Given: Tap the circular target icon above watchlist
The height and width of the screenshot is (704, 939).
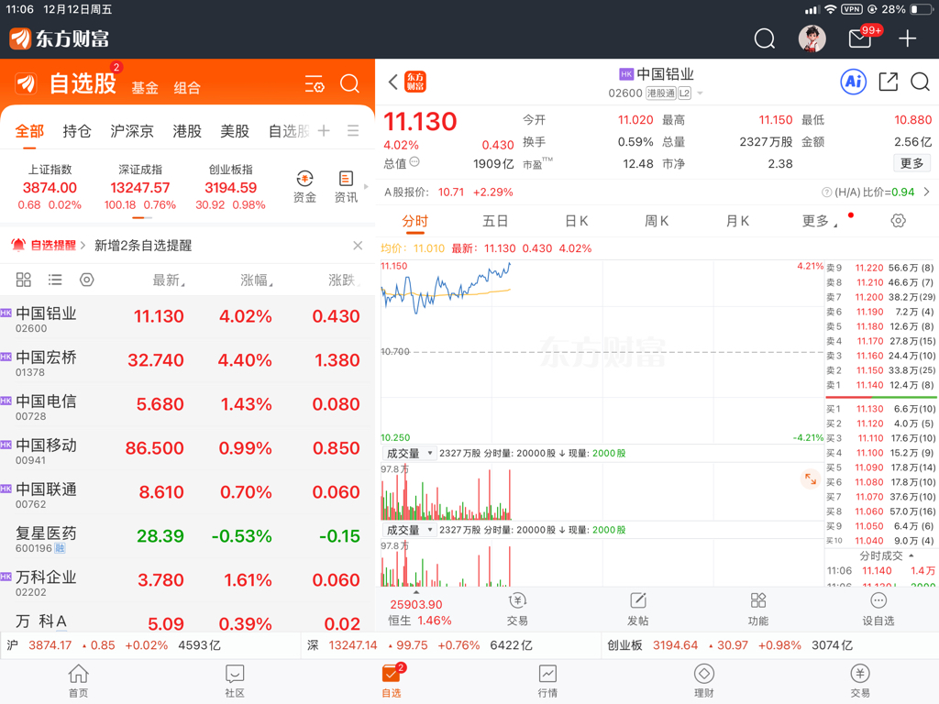Looking at the screenshot, I should 87,280.
